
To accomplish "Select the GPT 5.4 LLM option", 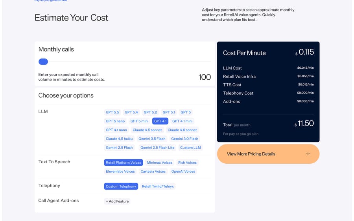I will pos(131,112).
